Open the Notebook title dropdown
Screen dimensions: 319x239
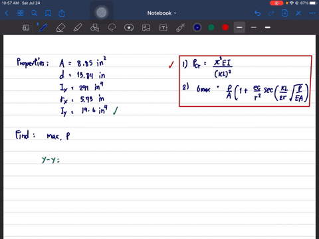tap(161, 13)
